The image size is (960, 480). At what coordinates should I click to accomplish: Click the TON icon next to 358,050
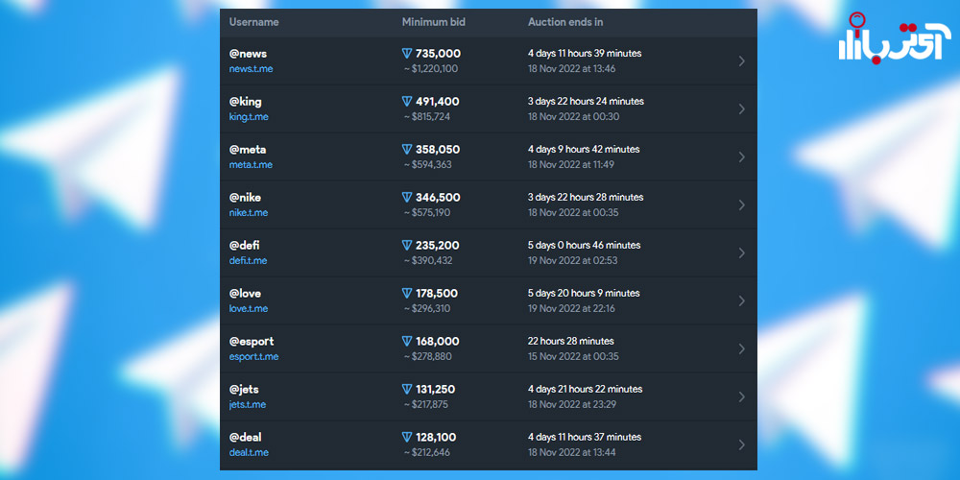coord(407,150)
